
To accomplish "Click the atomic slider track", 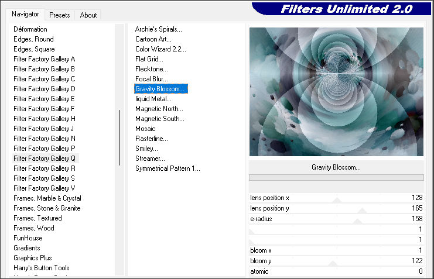I will (x=337, y=271).
